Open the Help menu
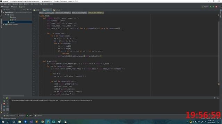This screenshot has width=222, height=124. (x=51, y=4)
